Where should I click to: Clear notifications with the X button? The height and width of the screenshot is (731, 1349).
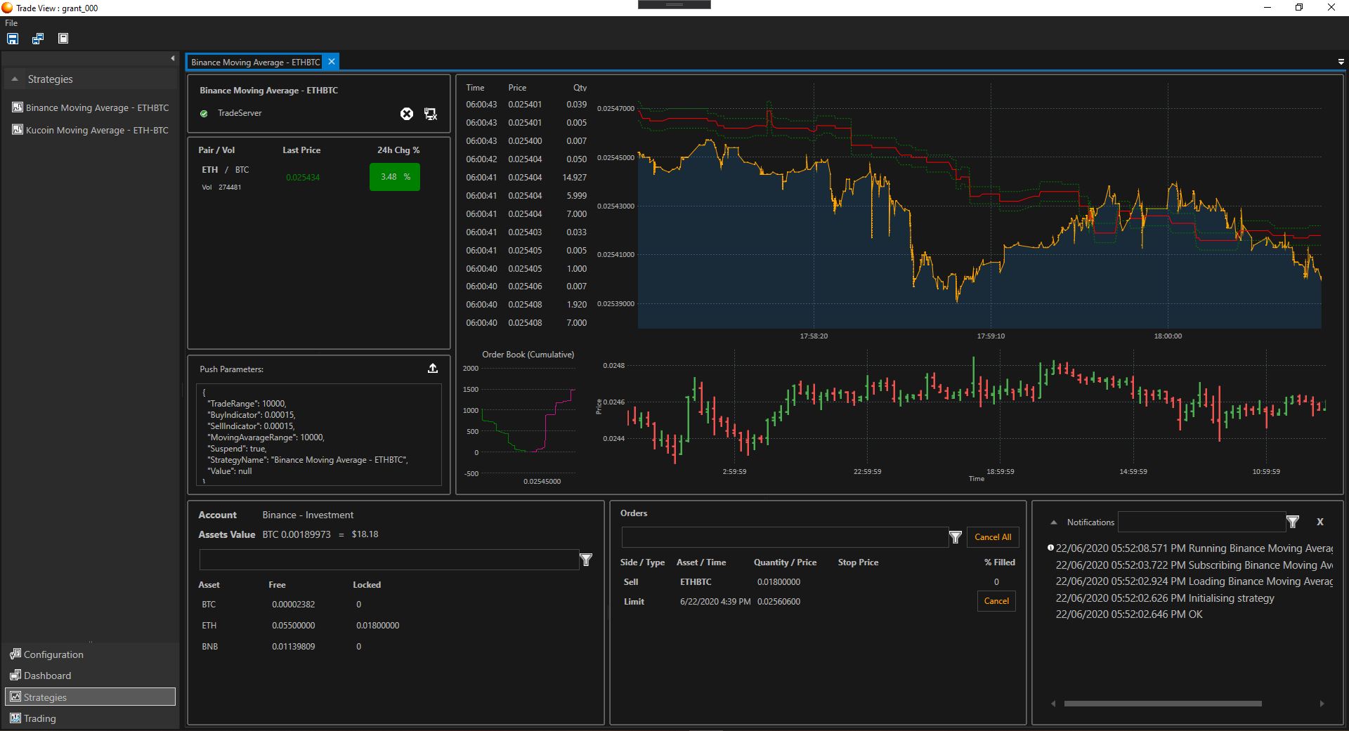1320,522
